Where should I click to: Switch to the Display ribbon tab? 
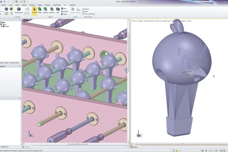[24, 5]
